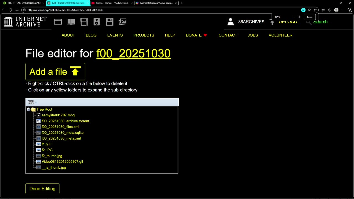Go to browser Home icon
Screen dimensions: 354x199
pyautogui.click(x=17, y=10)
